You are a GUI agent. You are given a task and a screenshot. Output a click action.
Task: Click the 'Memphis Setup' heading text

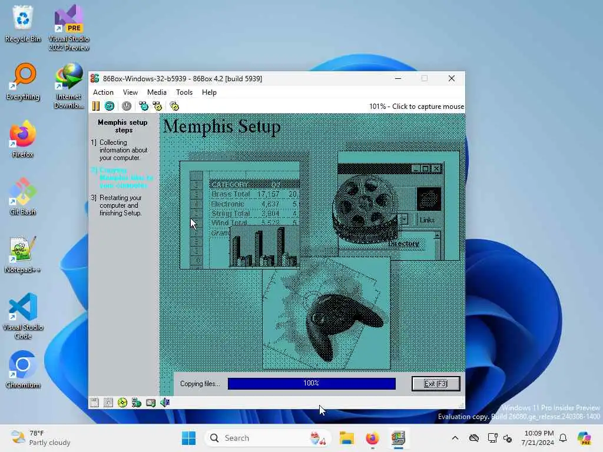pos(222,127)
